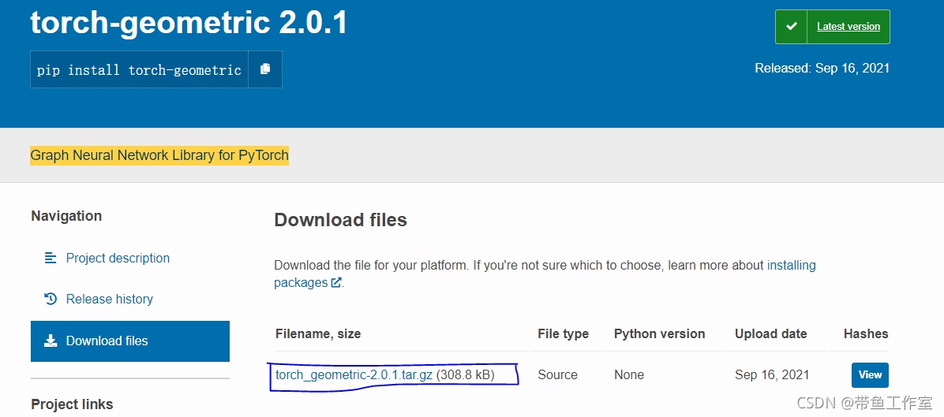Click the '(308.8 kB)' file size text

[466, 375]
